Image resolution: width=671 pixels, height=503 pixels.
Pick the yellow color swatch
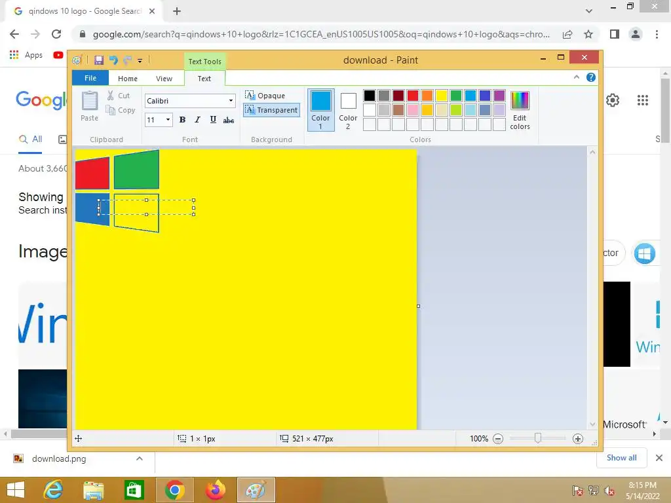(441, 96)
